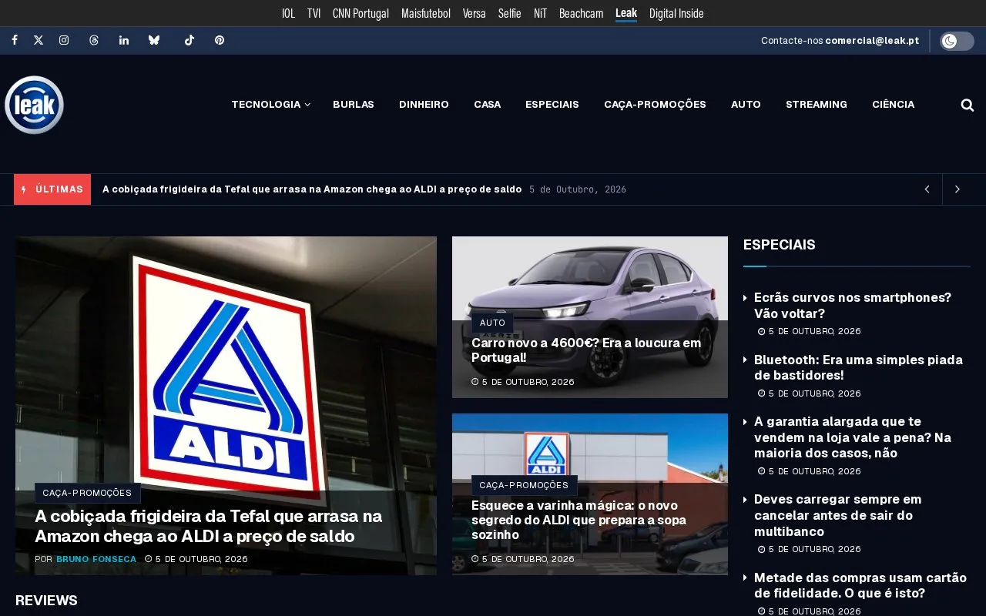This screenshot has width=986, height=616.
Task: Open the TikTok icon
Action: (x=189, y=40)
